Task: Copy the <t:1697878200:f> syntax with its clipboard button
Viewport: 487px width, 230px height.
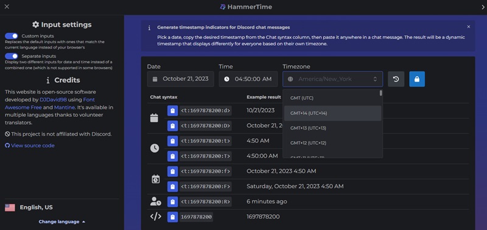Action: pos(172,172)
